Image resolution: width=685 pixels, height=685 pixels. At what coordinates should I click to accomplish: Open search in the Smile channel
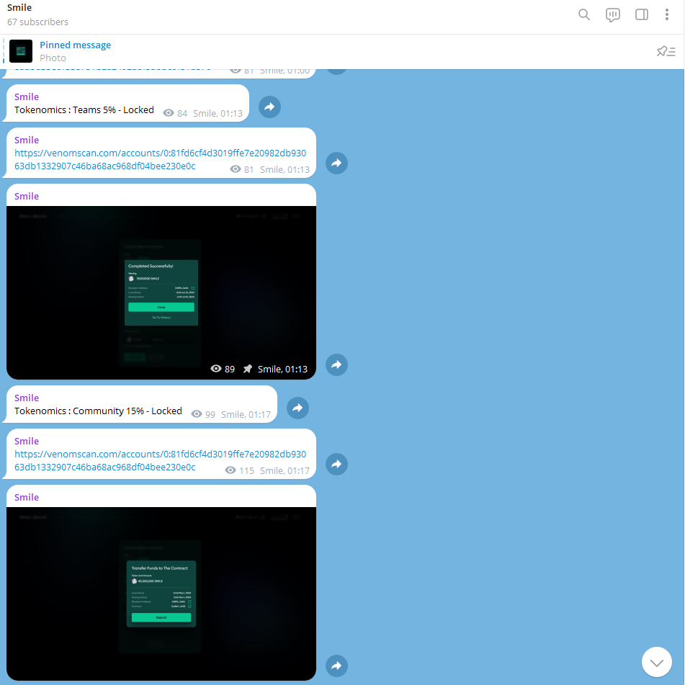pyautogui.click(x=584, y=14)
